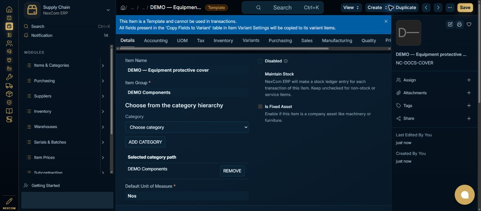Expand the Purchasing module
The image size is (481, 211).
click(x=103, y=81)
